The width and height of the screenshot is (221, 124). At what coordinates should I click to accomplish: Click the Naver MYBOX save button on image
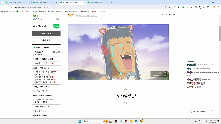click(159, 76)
